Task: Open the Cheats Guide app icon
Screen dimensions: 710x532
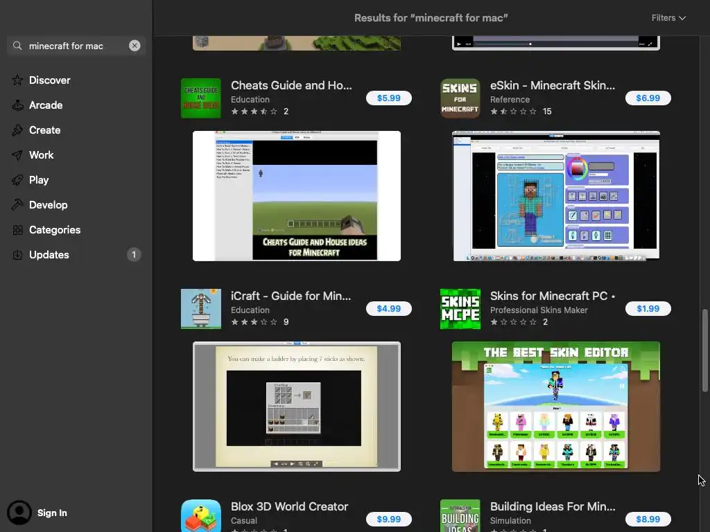Action: tap(201, 98)
